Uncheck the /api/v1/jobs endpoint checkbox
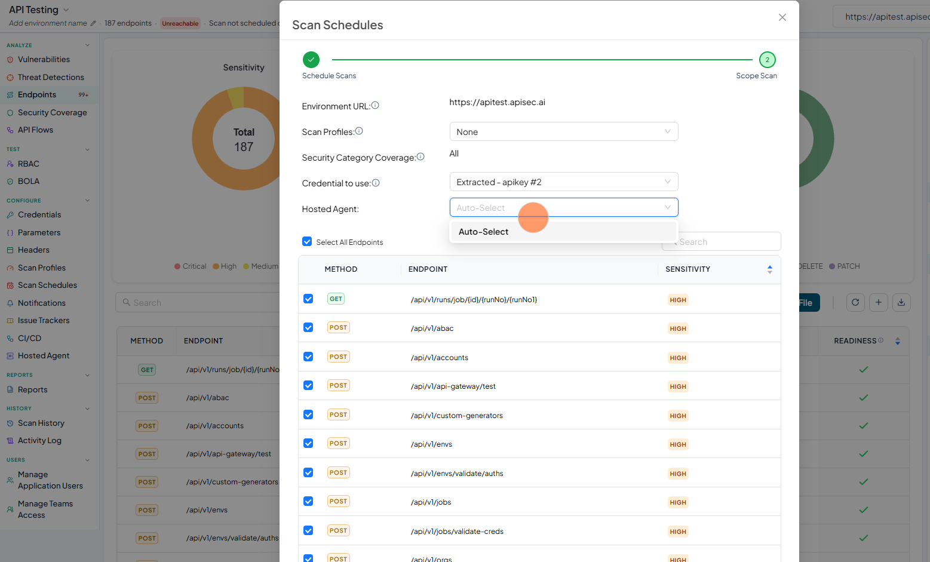Viewport: 930px width, 562px height. (308, 501)
